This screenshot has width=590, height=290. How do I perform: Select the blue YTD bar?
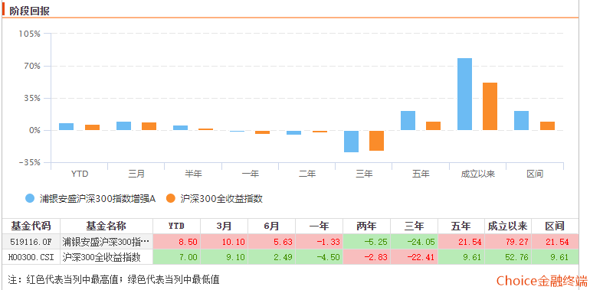(x=66, y=126)
